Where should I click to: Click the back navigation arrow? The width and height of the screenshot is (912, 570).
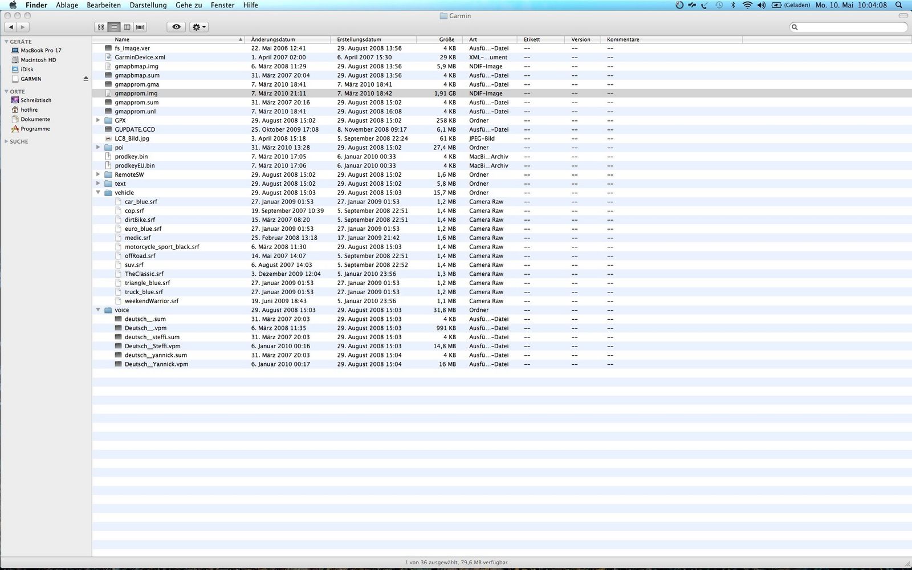coord(11,27)
